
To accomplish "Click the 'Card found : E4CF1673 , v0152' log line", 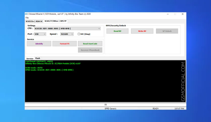I will pos(39,62).
